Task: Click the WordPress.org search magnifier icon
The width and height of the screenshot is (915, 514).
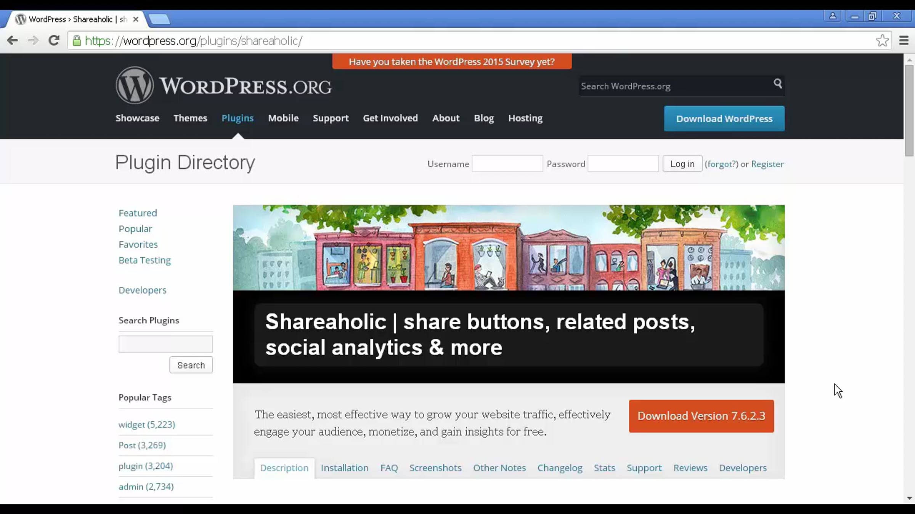Action: (x=777, y=84)
